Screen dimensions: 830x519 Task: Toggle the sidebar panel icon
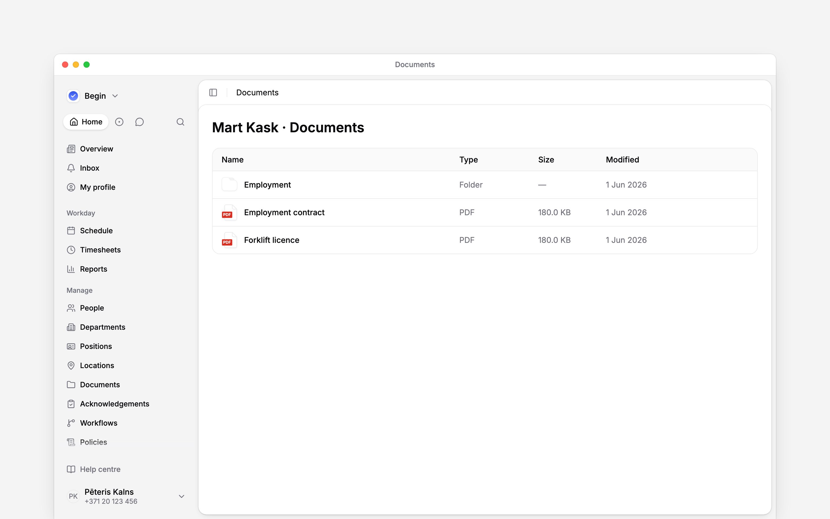point(213,93)
